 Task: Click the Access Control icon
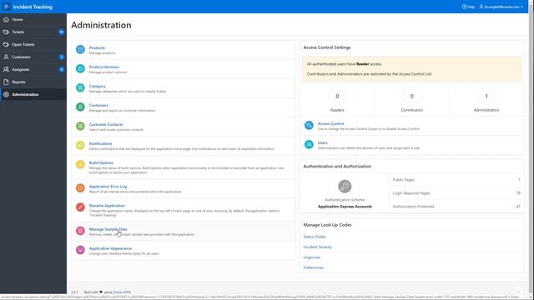click(x=309, y=126)
